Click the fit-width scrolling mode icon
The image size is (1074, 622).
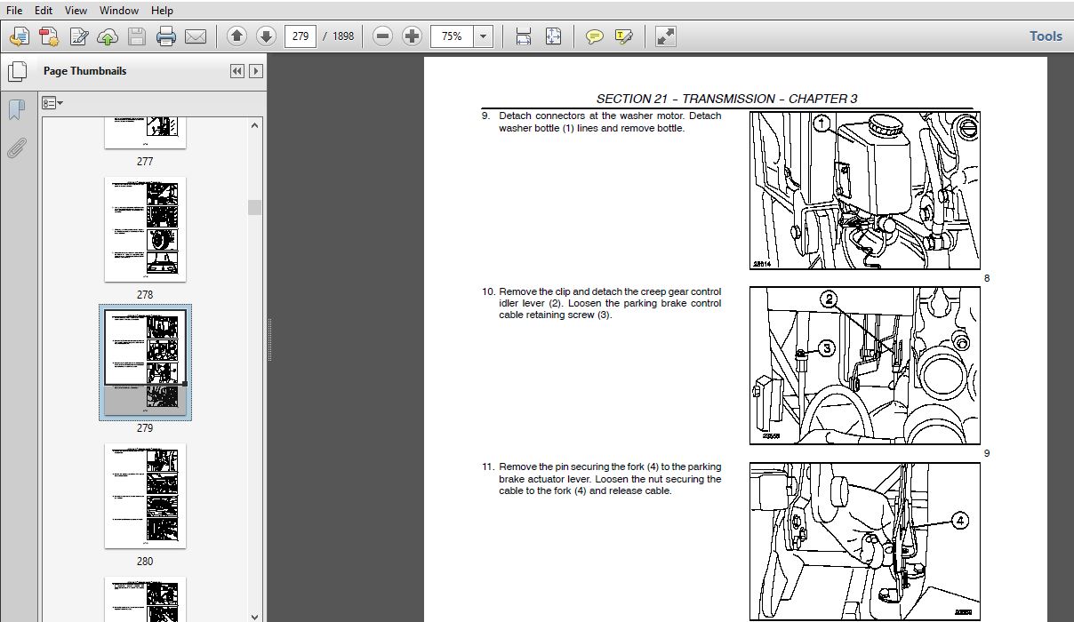point(524,36)
